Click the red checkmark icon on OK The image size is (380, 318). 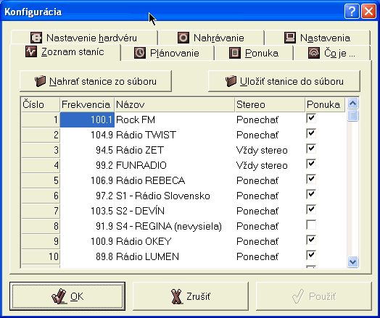59,296
